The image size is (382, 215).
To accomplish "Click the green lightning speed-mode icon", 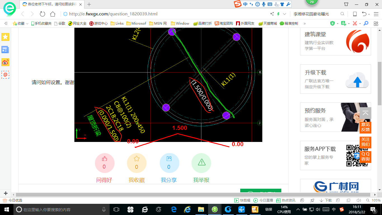I will pos(279,14).
